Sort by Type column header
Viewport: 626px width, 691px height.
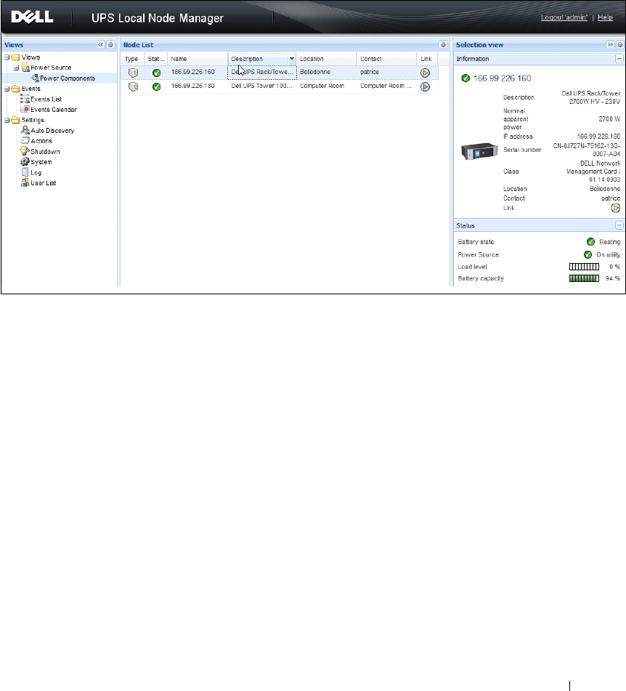coord(132,59)
